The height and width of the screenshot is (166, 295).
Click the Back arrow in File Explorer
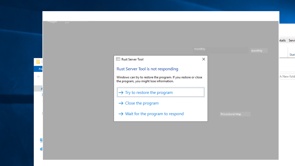[39, 77]
